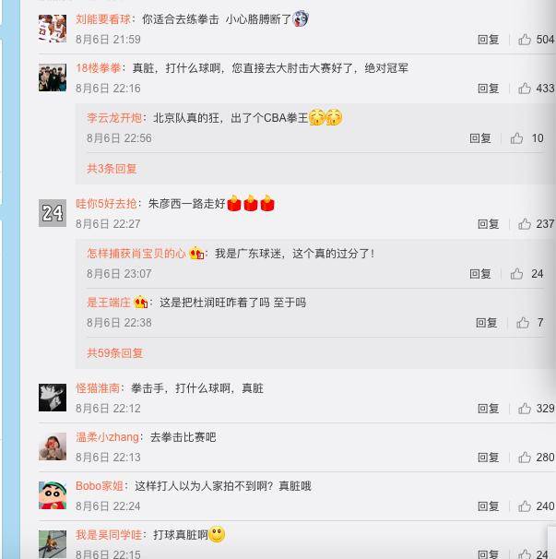Open username link 李云龙开炮
Viewport: 556px width, 559px height.
[114, 118]
